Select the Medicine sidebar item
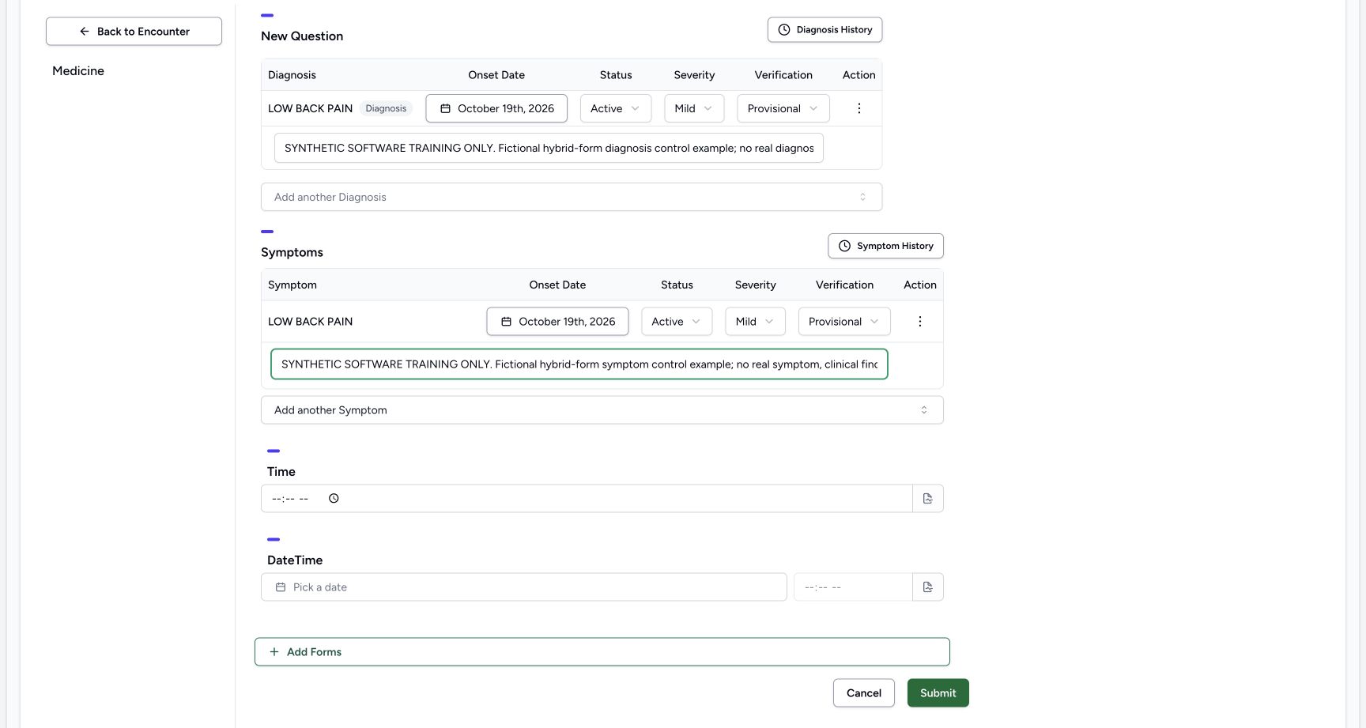The height and width of the screenshot is (728, 1366). click(78, 71)
